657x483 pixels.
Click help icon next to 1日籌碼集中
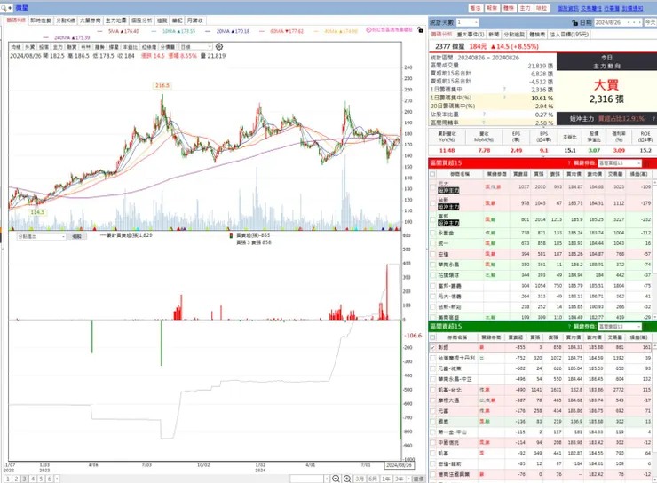pyautogui.click(x=504, y=89)
